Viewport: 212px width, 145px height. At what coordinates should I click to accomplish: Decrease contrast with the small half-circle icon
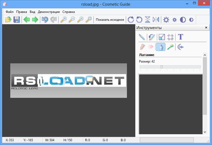point(191,20)
